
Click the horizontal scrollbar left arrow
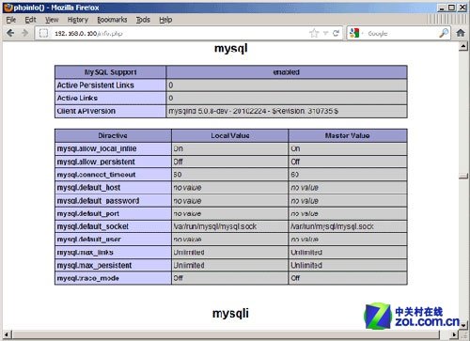pos(7,334)
